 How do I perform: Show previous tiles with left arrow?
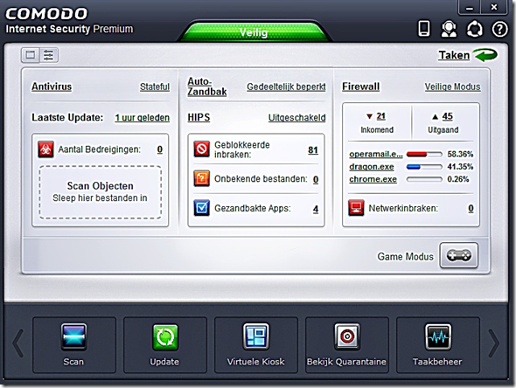point(18,344)
